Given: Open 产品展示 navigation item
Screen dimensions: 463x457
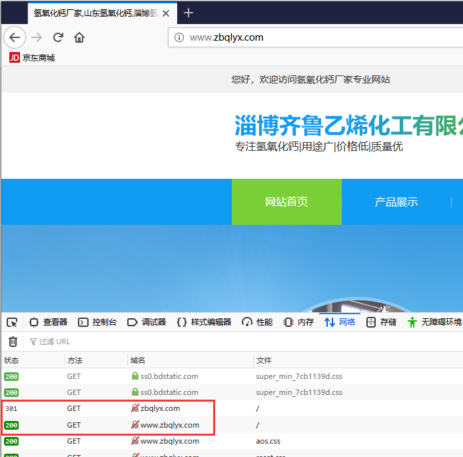Looking at the screenshot, I should tap(396, 202).
